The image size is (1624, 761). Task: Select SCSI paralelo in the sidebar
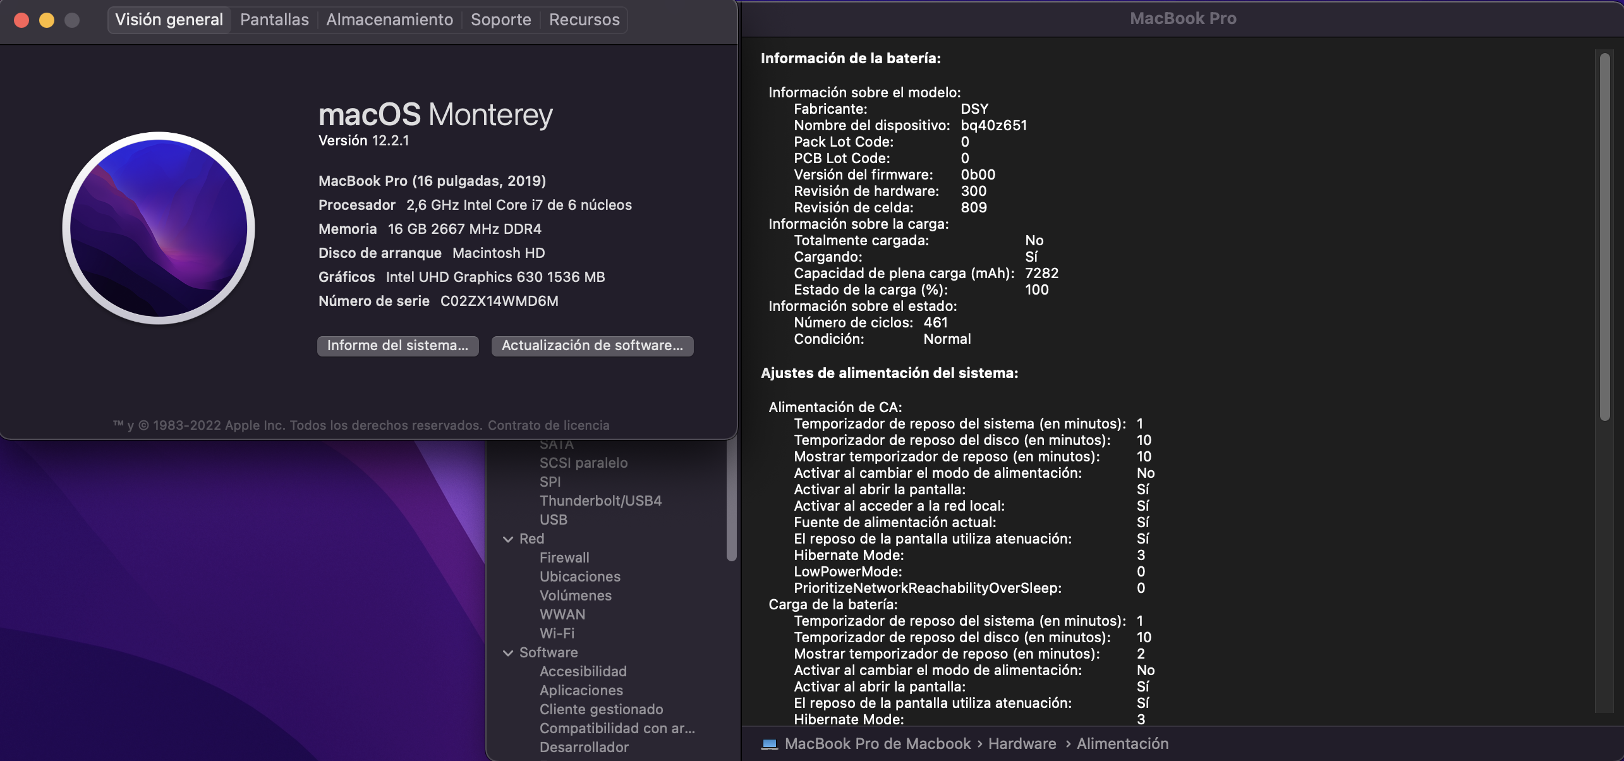(x=583, y=463)
